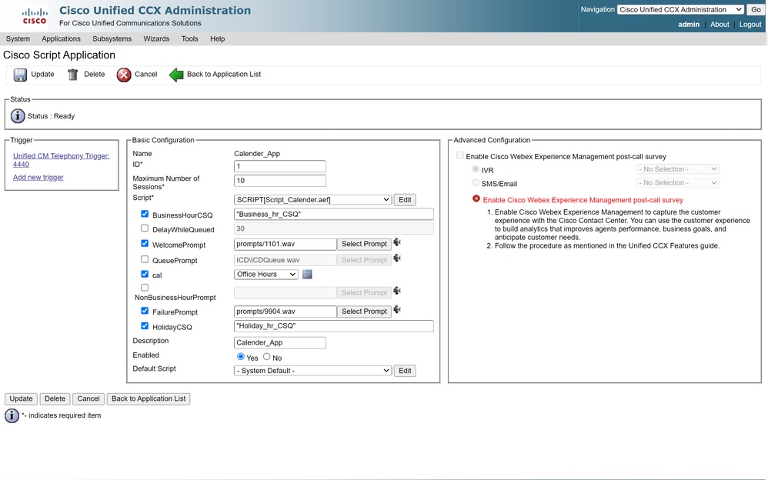Click Select Prompt for WelcomePrompt

[x=364, y=244]
